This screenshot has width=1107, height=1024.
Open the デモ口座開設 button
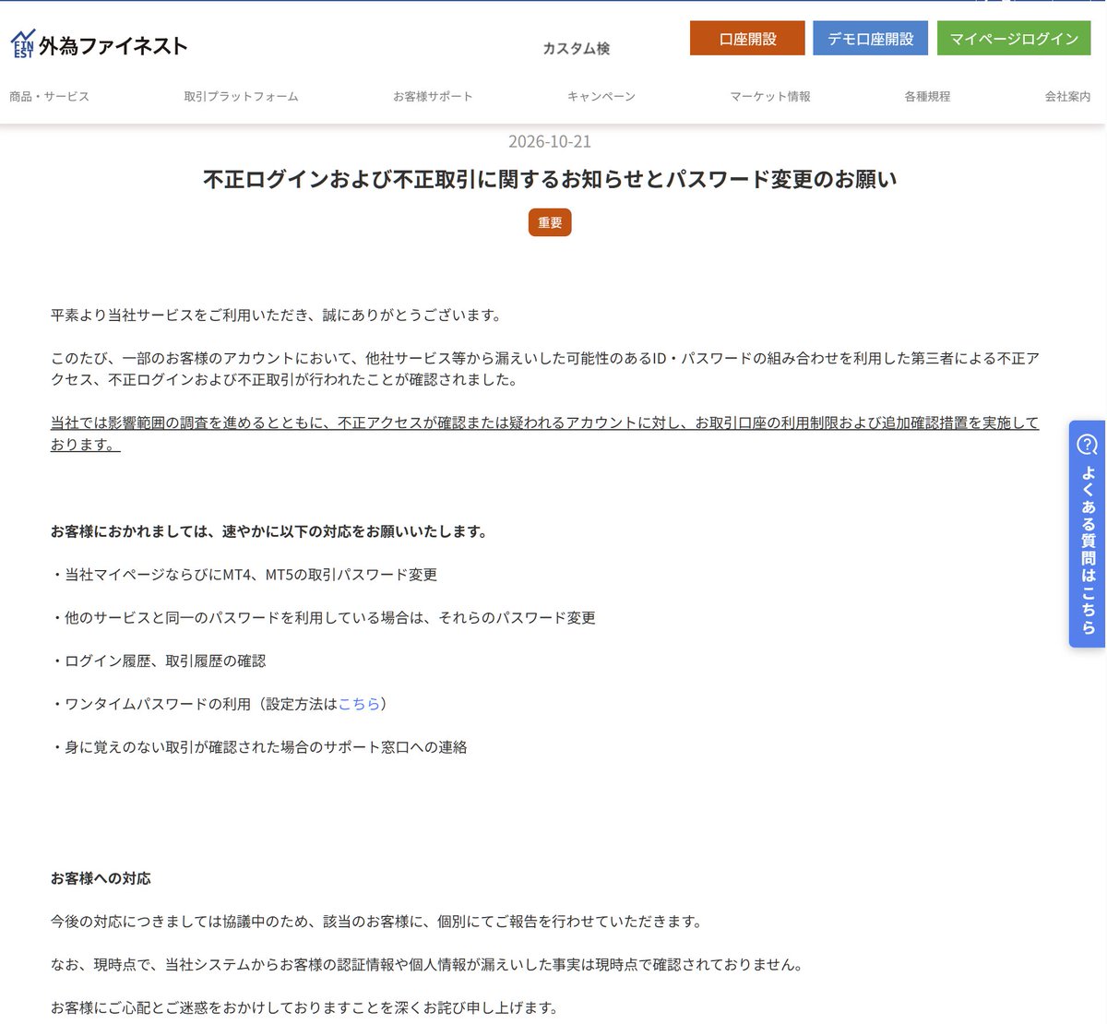(x=870, y=39)
